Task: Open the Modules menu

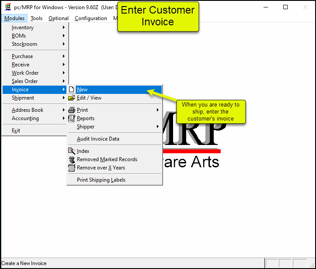Action: [x=14, y=18]
